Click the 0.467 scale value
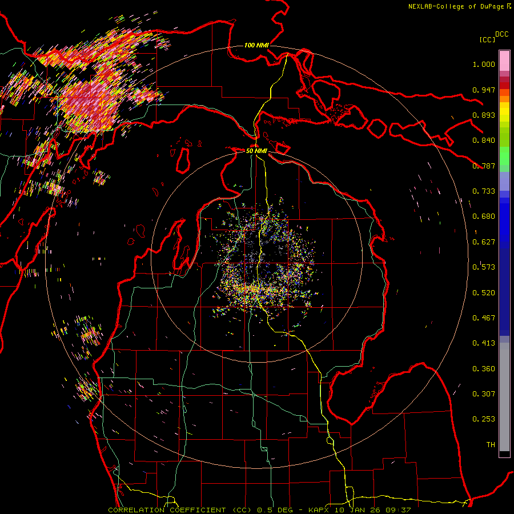Screen dimensions: 514x514 pyautogui.click(x=484, y=318)
